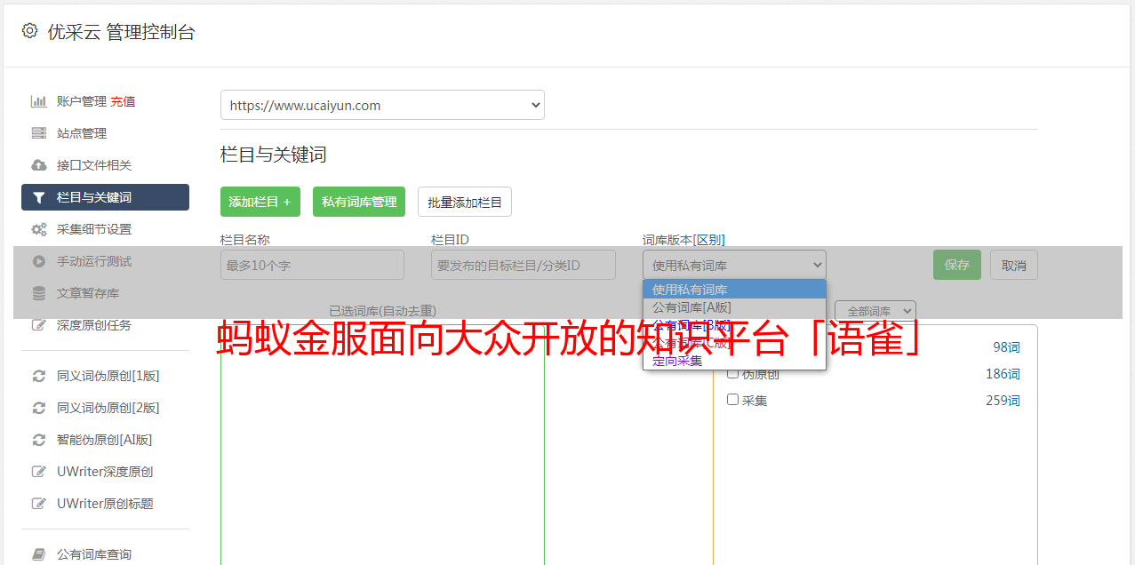Image resolution: width=1135 pixels, height=565 pixels.
Task: Click the funnel icon for 栏目与关键词
Action: pos(39,197)
